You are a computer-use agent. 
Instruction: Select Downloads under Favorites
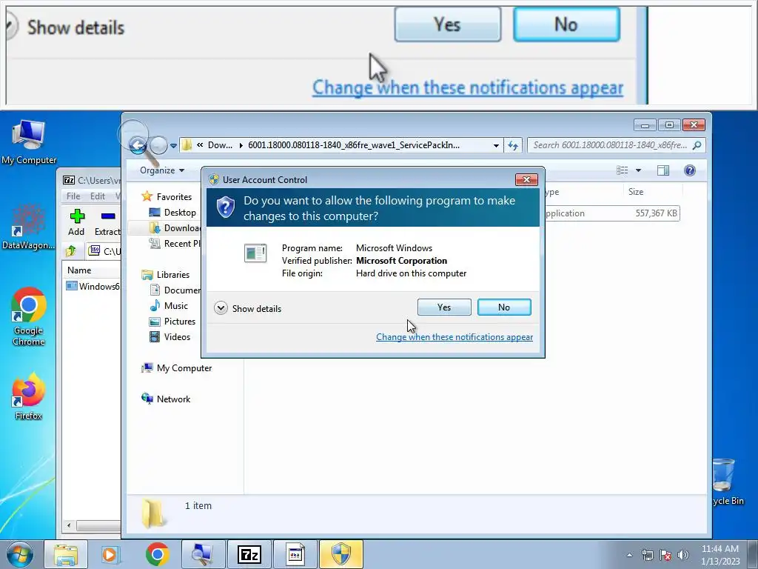point(174,228)
